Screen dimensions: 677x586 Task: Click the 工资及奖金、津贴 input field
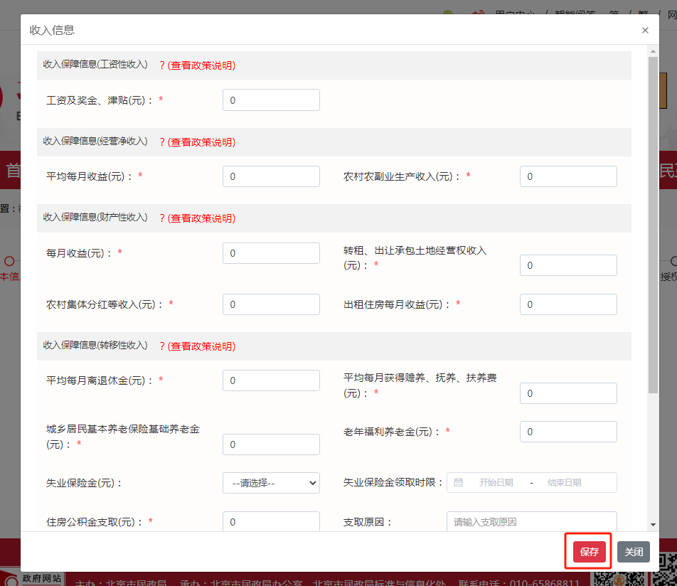(x=271, y=100)
